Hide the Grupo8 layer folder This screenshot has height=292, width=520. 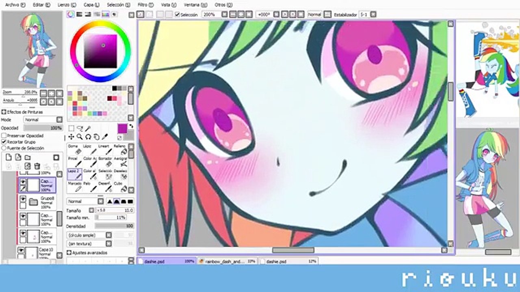23,199
